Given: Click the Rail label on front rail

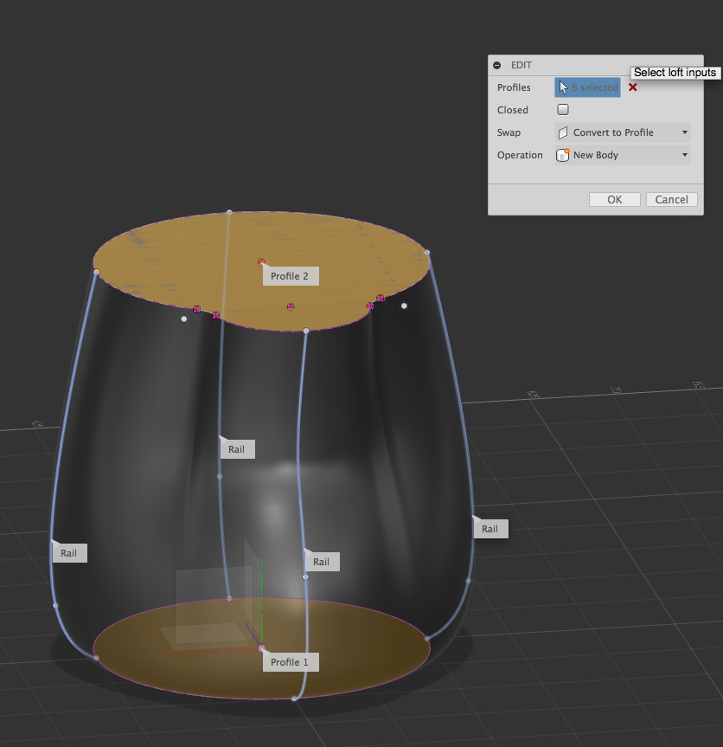Looking at the screenshot, I should 323,562.
